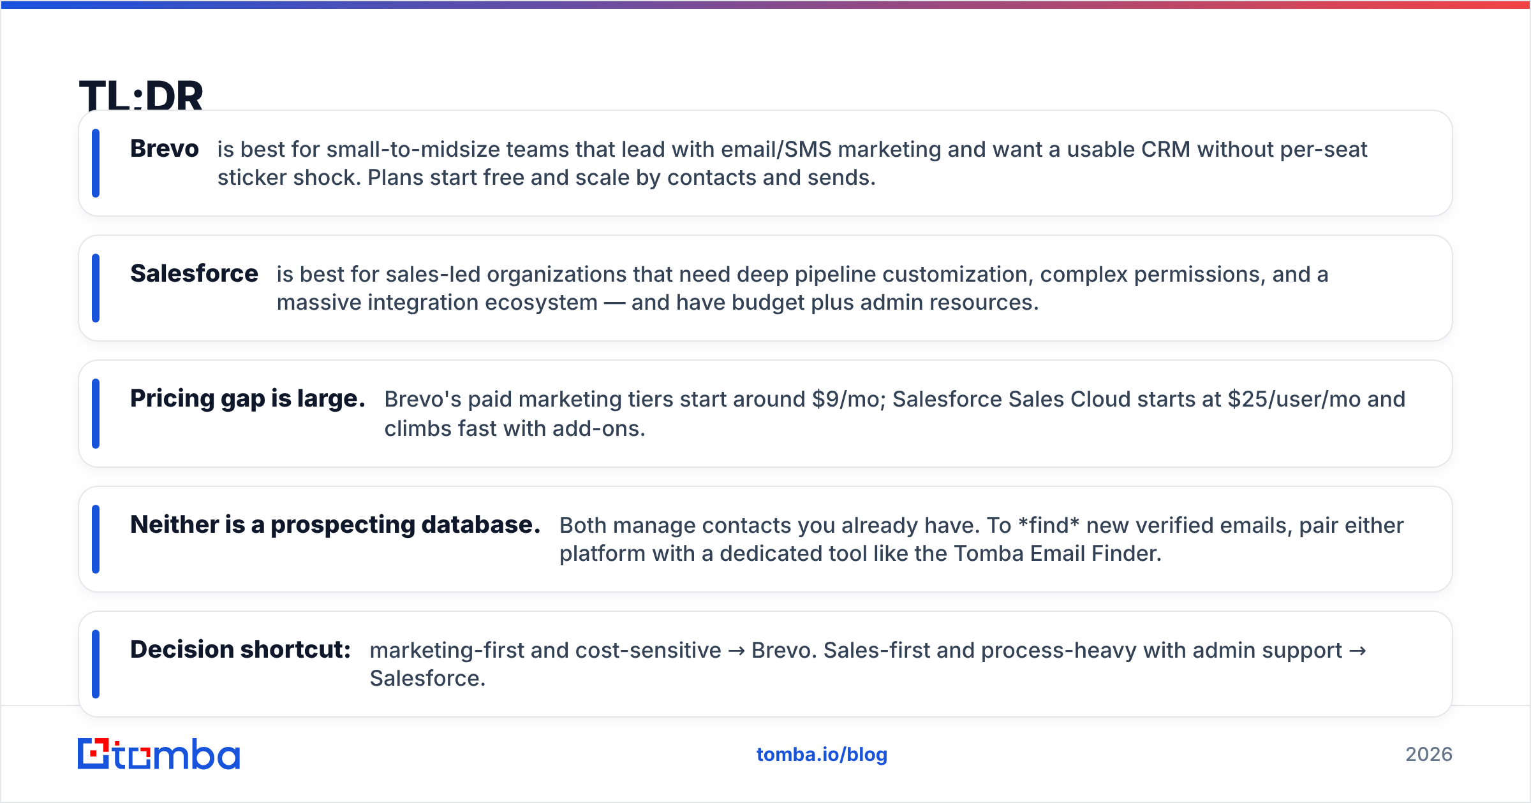Image resolution: width=1531 pixels, height=803 pixels.
Task: Click the Pricing card's blue accent bar
Action: coord(96,414)
